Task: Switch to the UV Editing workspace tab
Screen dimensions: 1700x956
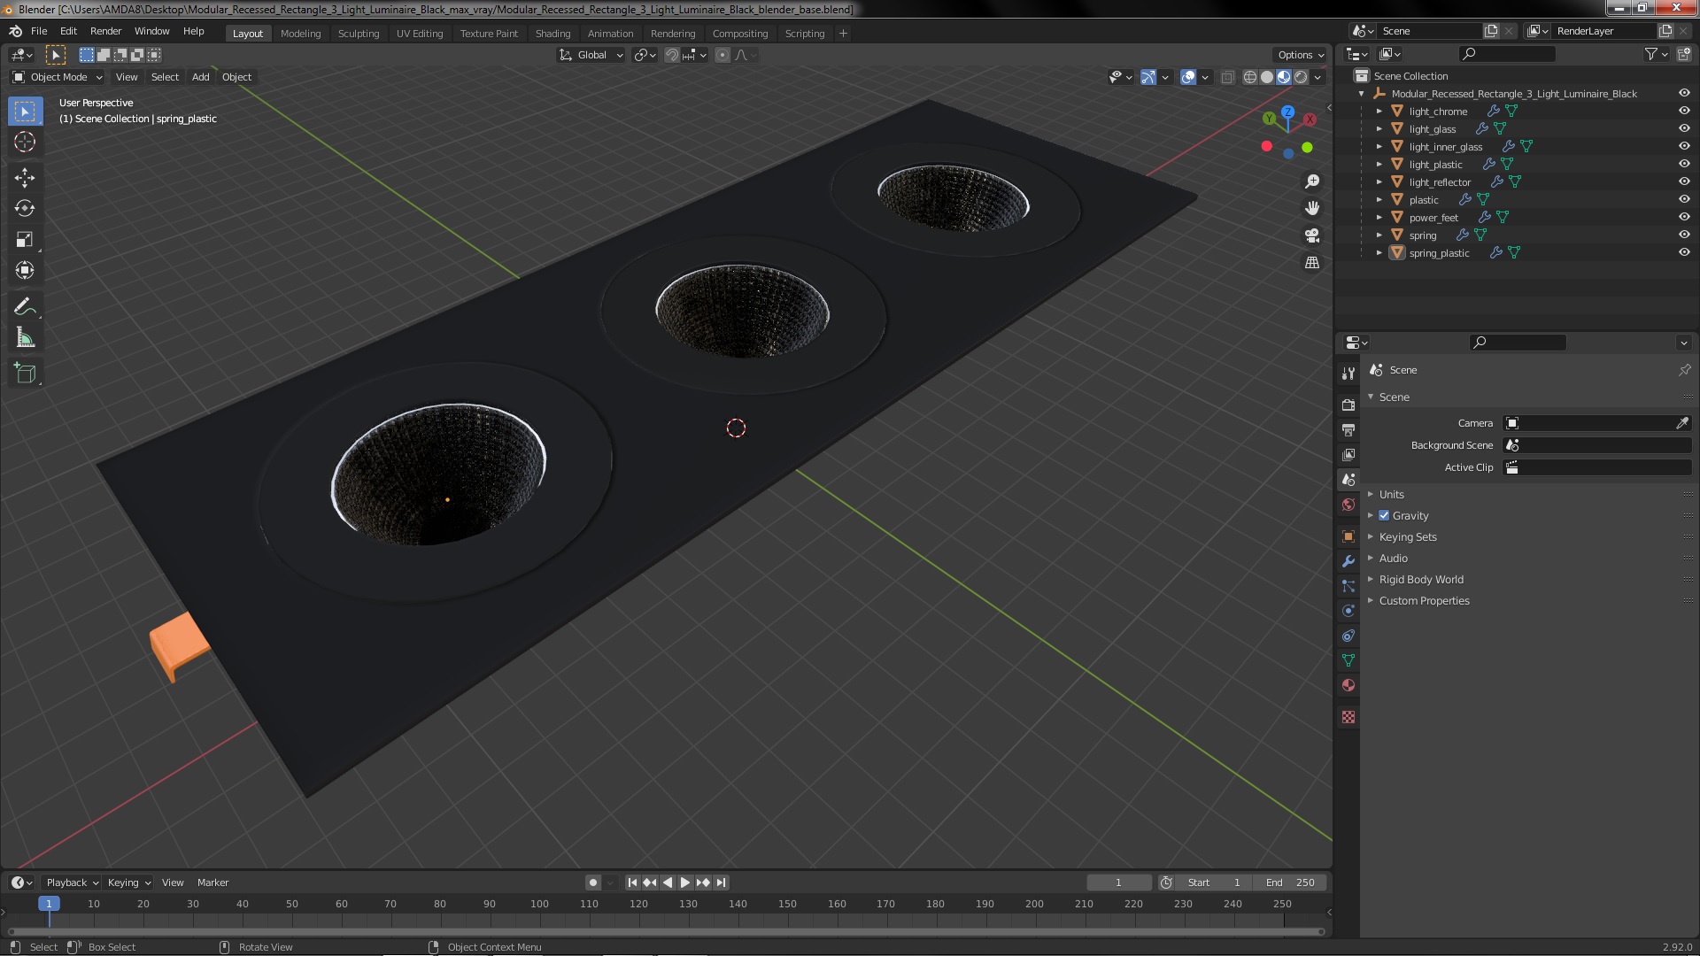Action: [x=419, y=34]
